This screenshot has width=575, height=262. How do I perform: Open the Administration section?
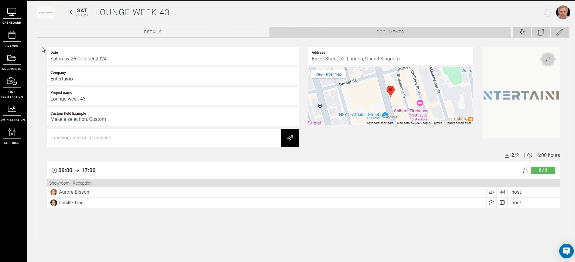12,112
